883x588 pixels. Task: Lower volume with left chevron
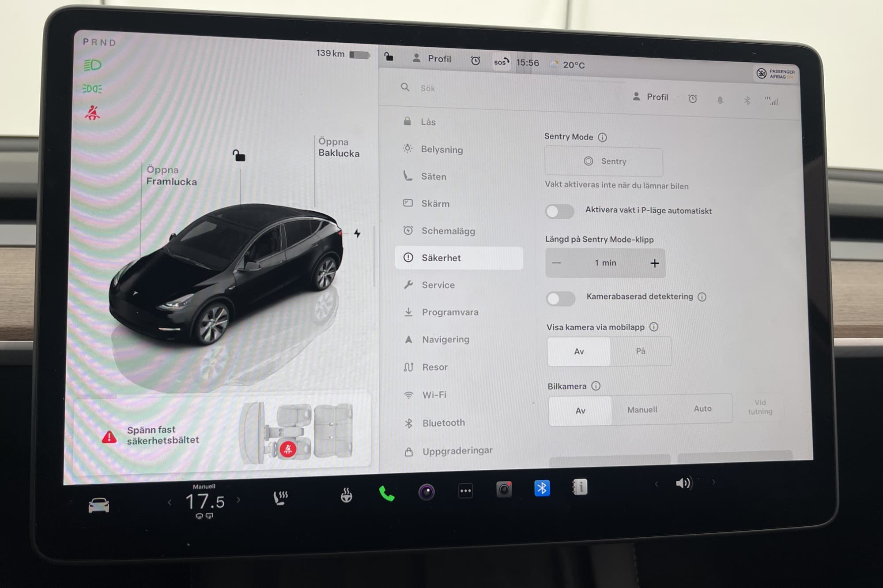657,484
